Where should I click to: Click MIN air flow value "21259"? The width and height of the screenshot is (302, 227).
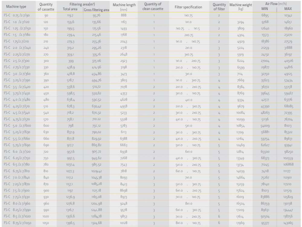(265, 48)
